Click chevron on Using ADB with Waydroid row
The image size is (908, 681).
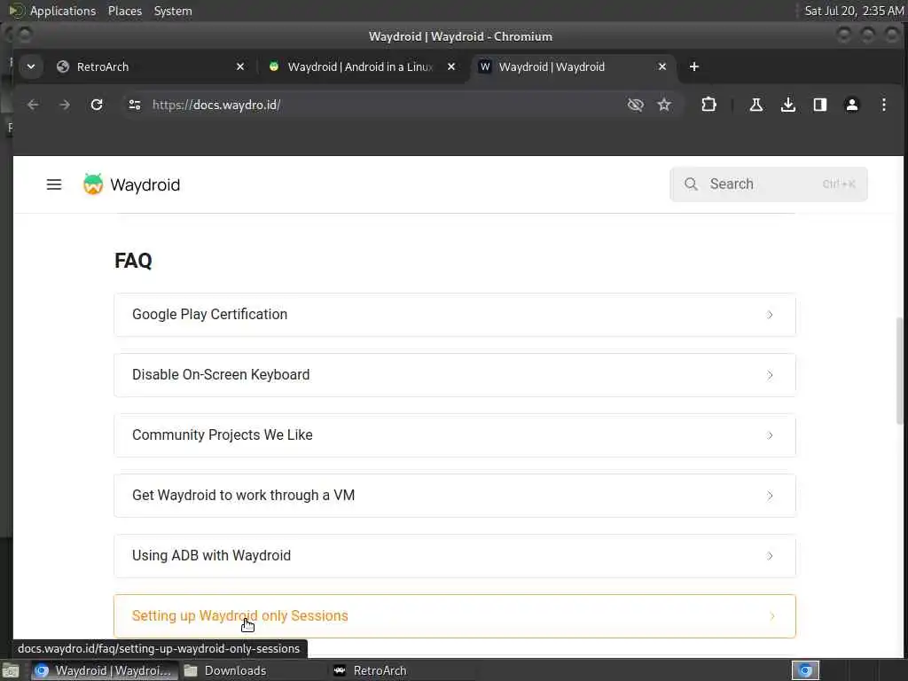[770, 555]
